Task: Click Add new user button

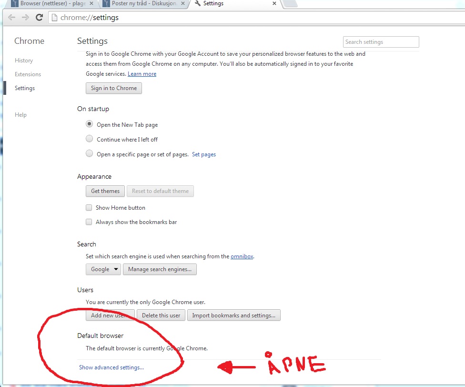Action: 111,315
